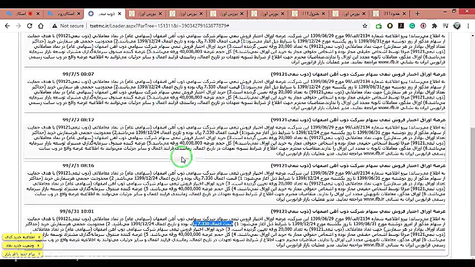Close the جدول111 tab

(x=323, y=14)
